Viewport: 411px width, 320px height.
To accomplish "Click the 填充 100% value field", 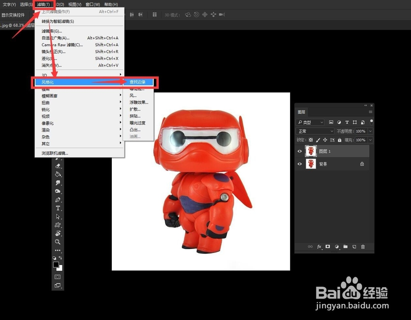I will tap(361, 140).
